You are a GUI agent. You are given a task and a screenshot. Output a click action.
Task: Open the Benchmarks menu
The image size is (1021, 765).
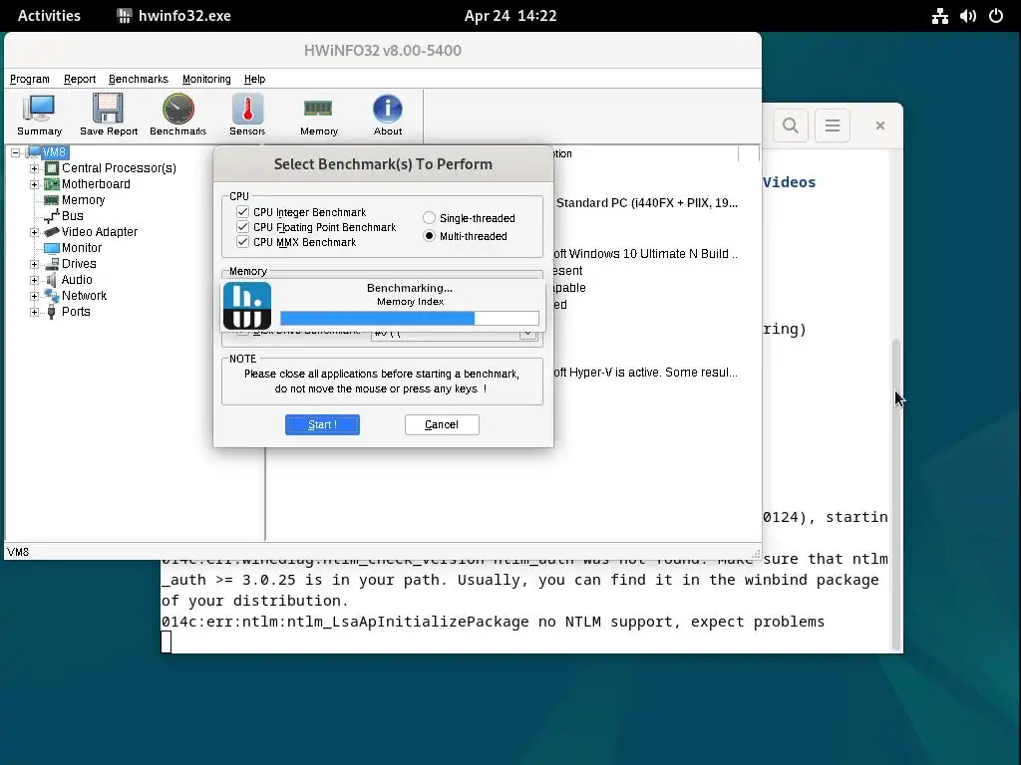coord(138,79)
